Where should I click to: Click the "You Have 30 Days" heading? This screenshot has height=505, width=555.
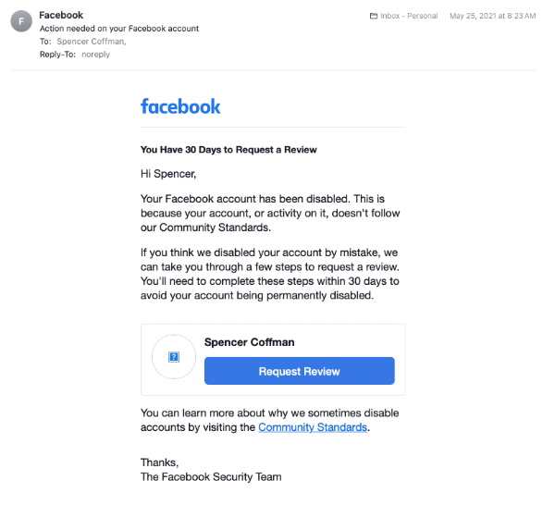point(228,149)
